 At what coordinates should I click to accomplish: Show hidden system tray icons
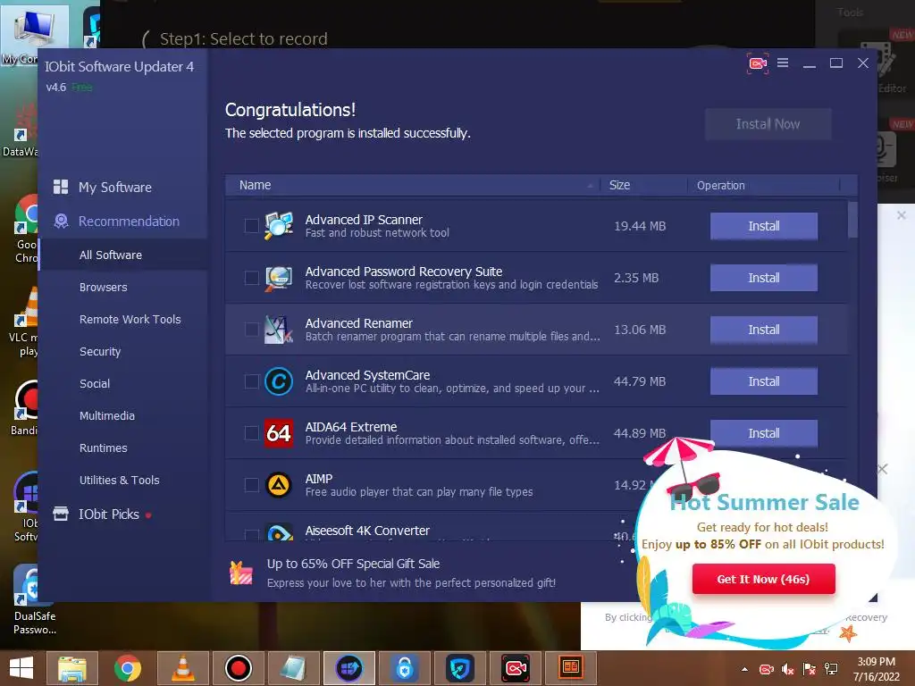pyautogui.click(x=744, y=669)
